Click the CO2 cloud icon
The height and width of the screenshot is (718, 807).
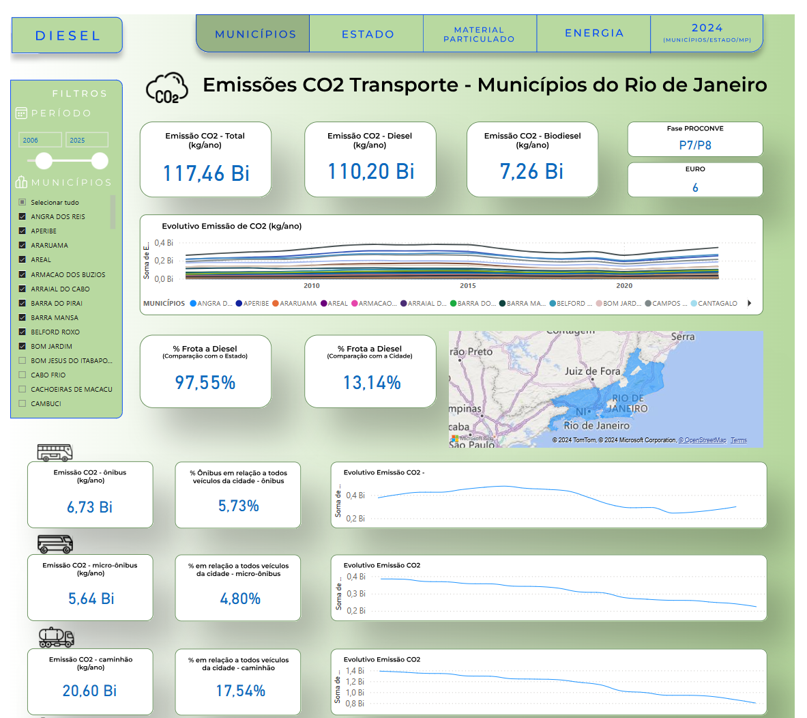[x=166, y=89]
